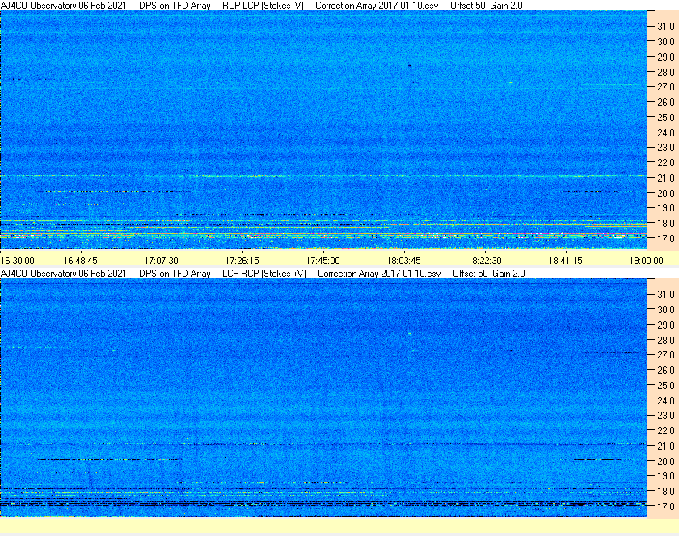
Task: Click 29.0 frequency label on Stokes +V plot
Action: (x=666, y=325)
